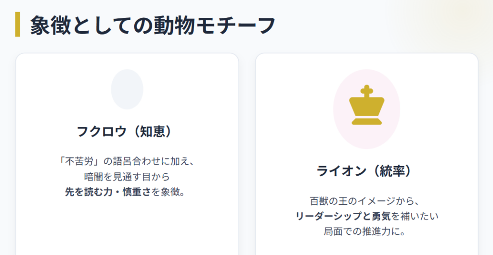The image size is (493, 255).
Task: Click the empty gray circle in owl card
Action: click(127, 89)
